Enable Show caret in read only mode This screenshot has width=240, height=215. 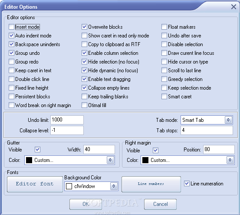[x=84, y=36]
